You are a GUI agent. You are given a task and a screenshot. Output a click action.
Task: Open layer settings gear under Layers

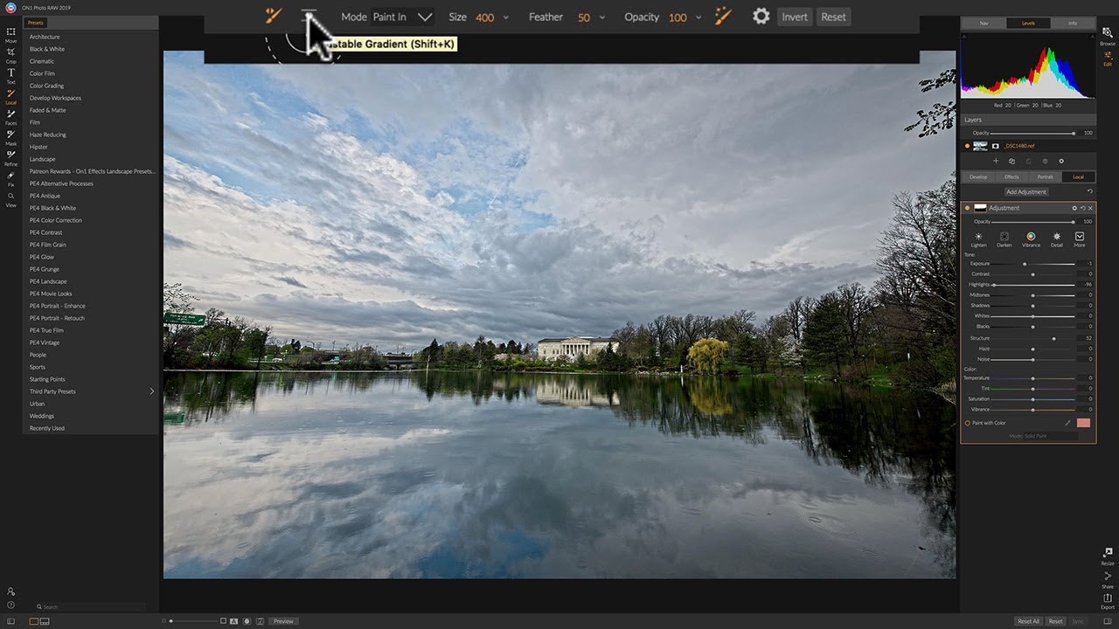(x=1061, y=161)
